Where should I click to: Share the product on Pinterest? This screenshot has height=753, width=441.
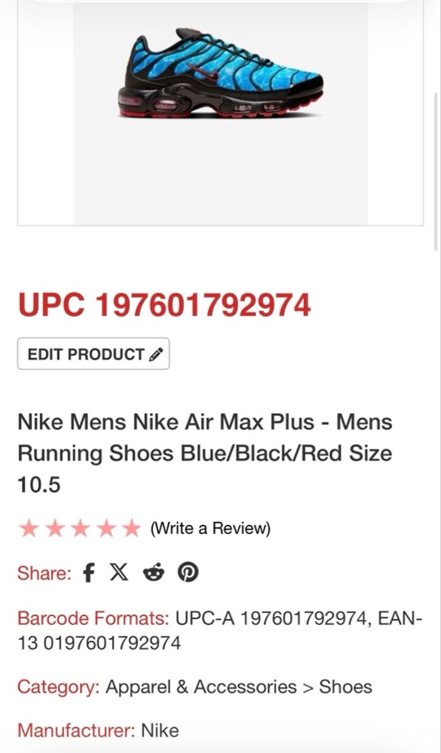click(x=188, y=572)
